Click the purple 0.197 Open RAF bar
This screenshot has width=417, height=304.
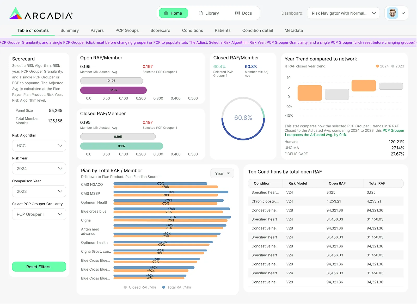point(113,90)
